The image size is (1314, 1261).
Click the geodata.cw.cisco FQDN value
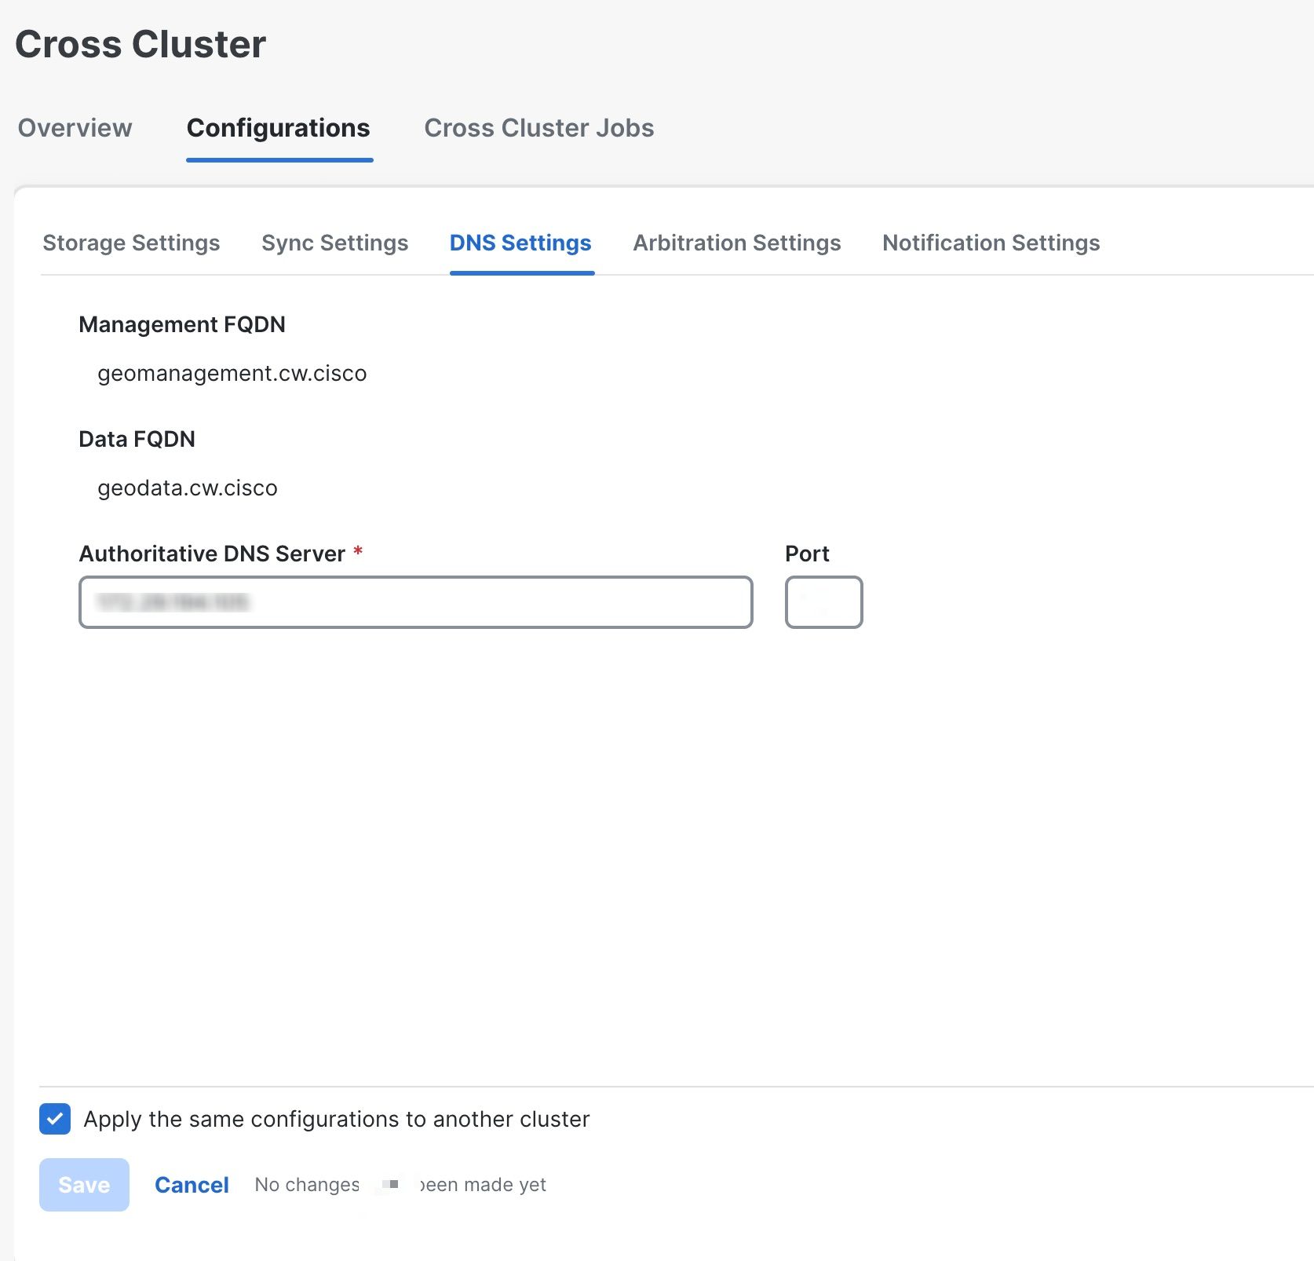tap(187, 488)
